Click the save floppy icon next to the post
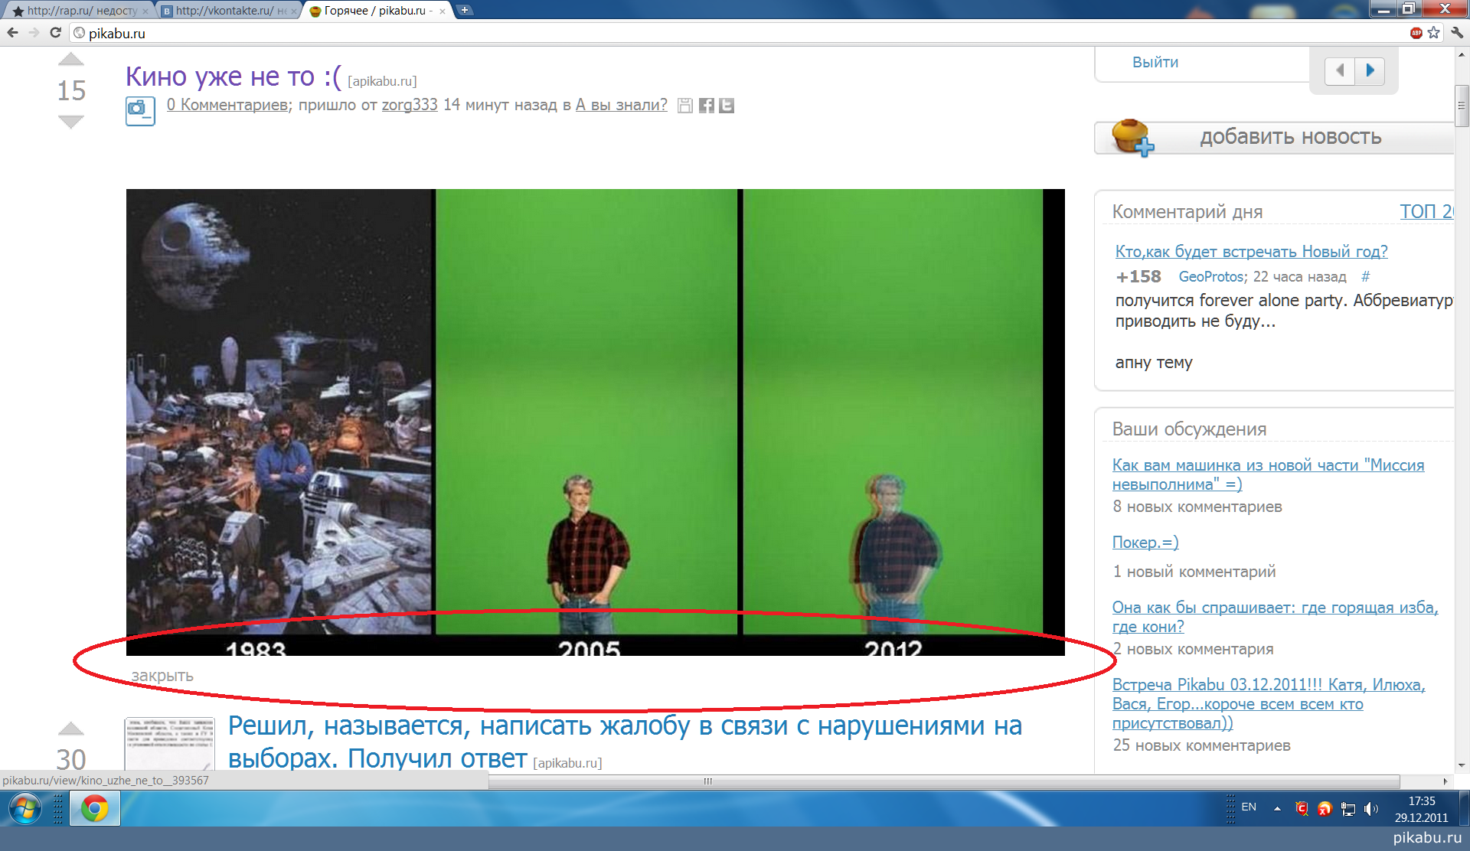The width and height of the screenshot is (1470, 851). (x=685, y=106)
